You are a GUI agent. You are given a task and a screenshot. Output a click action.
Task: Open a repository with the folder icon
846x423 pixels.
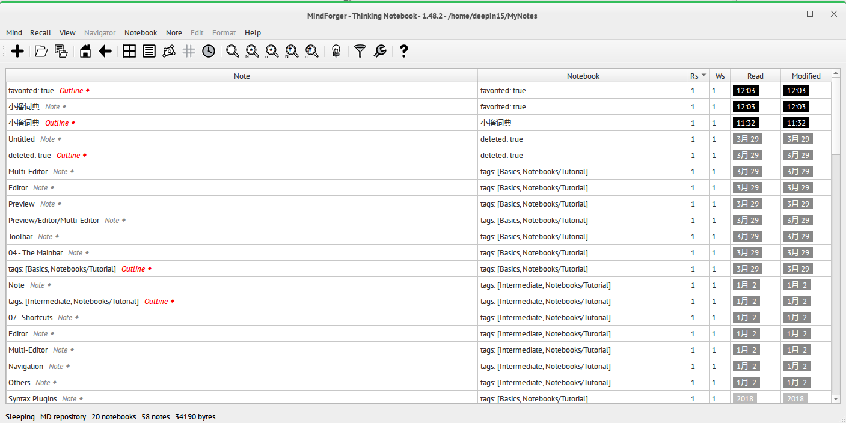41,52
